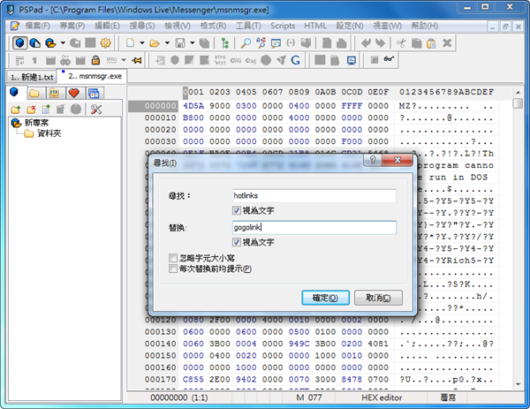Toggle 視為文字 checkbox under the find field
Screen dimensions: 530x409
[x=237, y=210]
